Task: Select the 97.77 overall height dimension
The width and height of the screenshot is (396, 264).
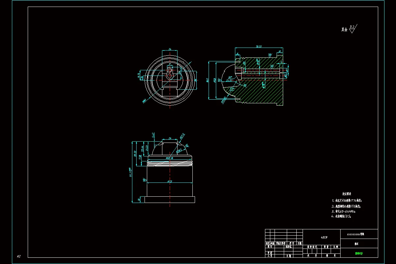Action: (x=131, y=173)
